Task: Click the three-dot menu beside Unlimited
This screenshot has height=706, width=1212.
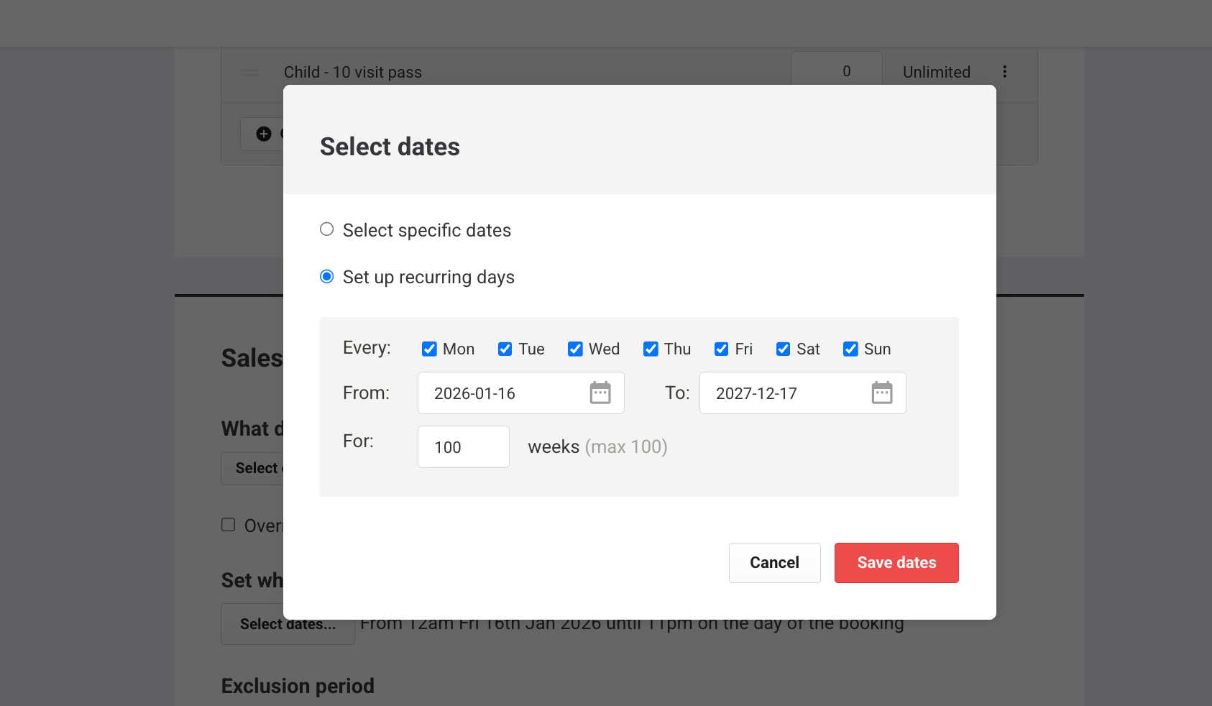Action: coord(1004,72)
